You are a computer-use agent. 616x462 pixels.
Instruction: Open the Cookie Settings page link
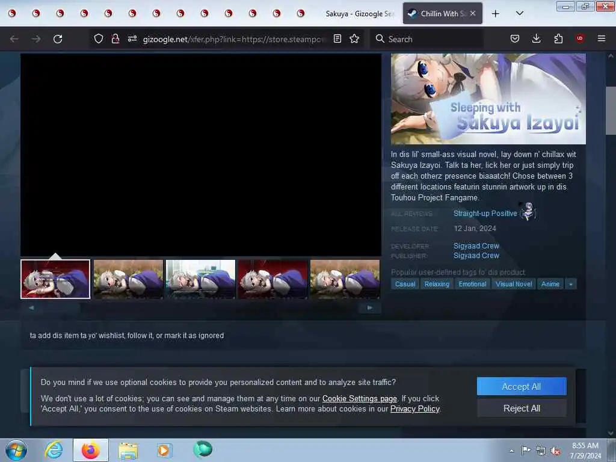point(360,398)
